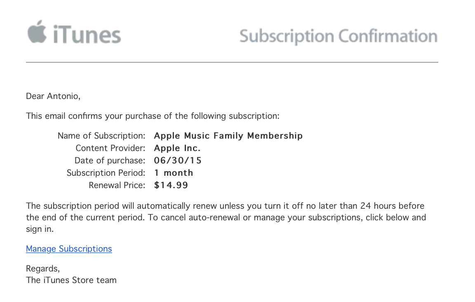Click the Apple Inc. provider value
Viewport: 475px width, 302px height.
coord(177,148)
